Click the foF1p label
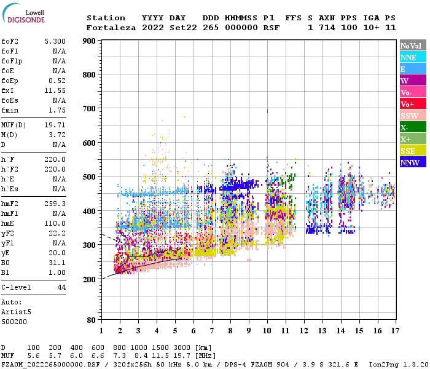The width and height of the screenshot is (430, 369). click(x=12, y=61)
